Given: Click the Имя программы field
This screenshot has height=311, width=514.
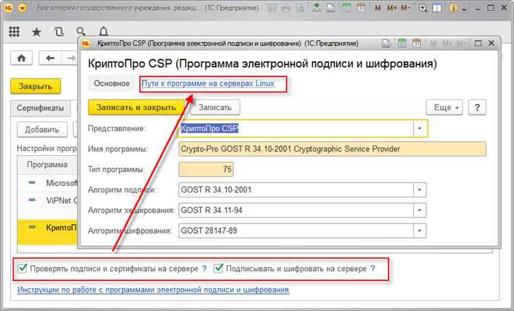Looking at the screenshot, I should click(332, 149).
